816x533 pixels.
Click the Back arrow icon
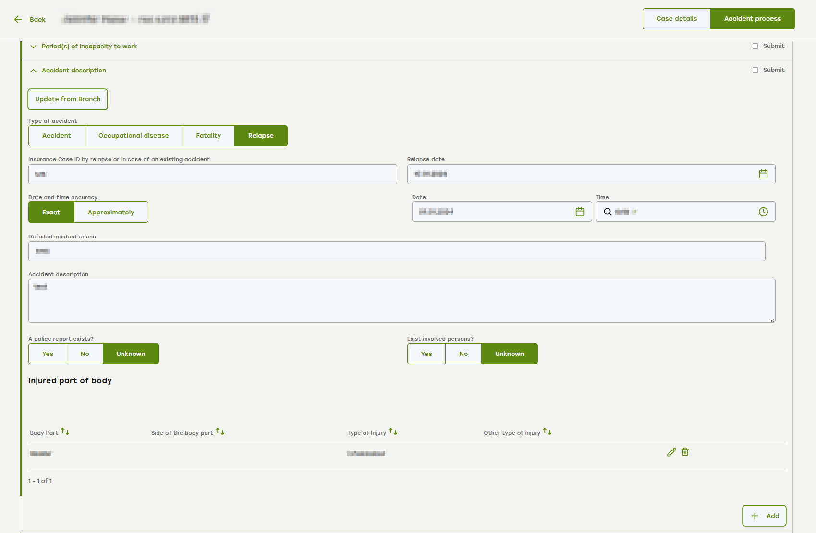[x=18, y=19]
